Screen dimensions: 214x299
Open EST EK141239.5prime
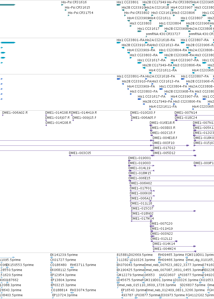[x=64, y=255]
